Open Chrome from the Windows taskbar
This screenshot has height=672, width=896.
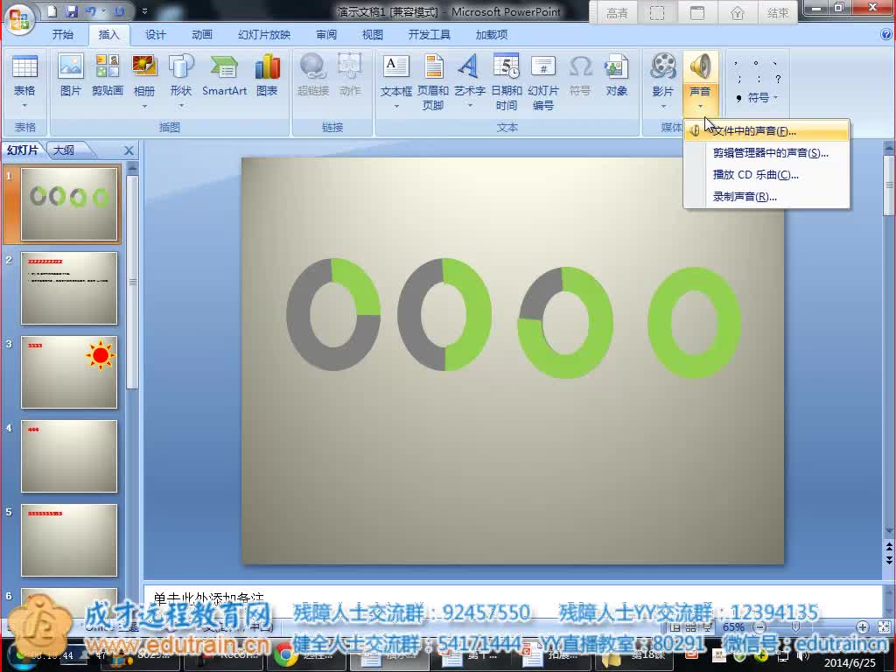(x=283, y=654)
